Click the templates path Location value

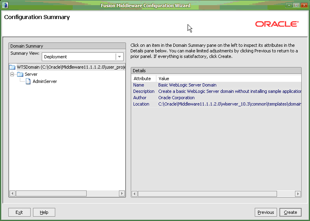point(230,104)
